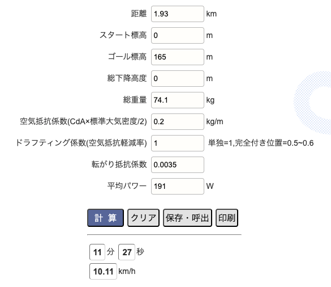Screen dimensions: 331x287
Task: Click the 総重量 field showing 74.1
Action: click(178, 100)
